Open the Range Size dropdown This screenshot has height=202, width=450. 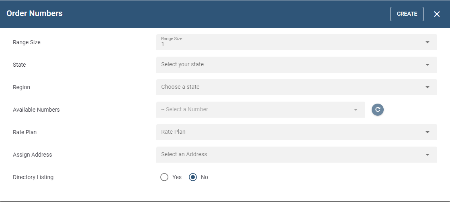[x=296, y=42]
